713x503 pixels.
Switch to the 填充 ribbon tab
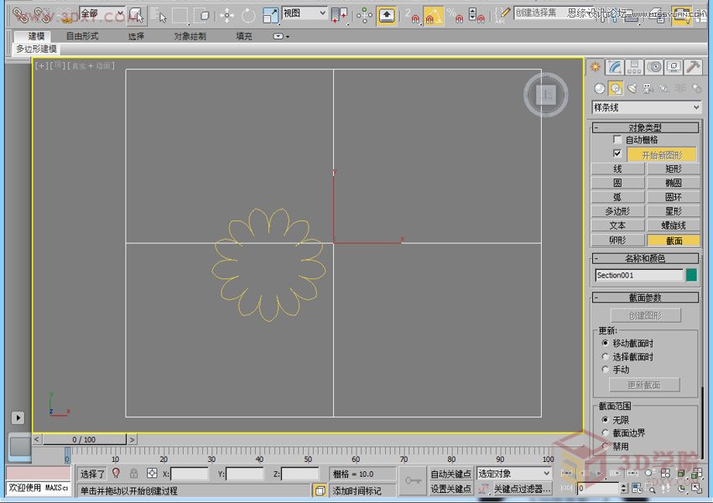click(244, 36)
